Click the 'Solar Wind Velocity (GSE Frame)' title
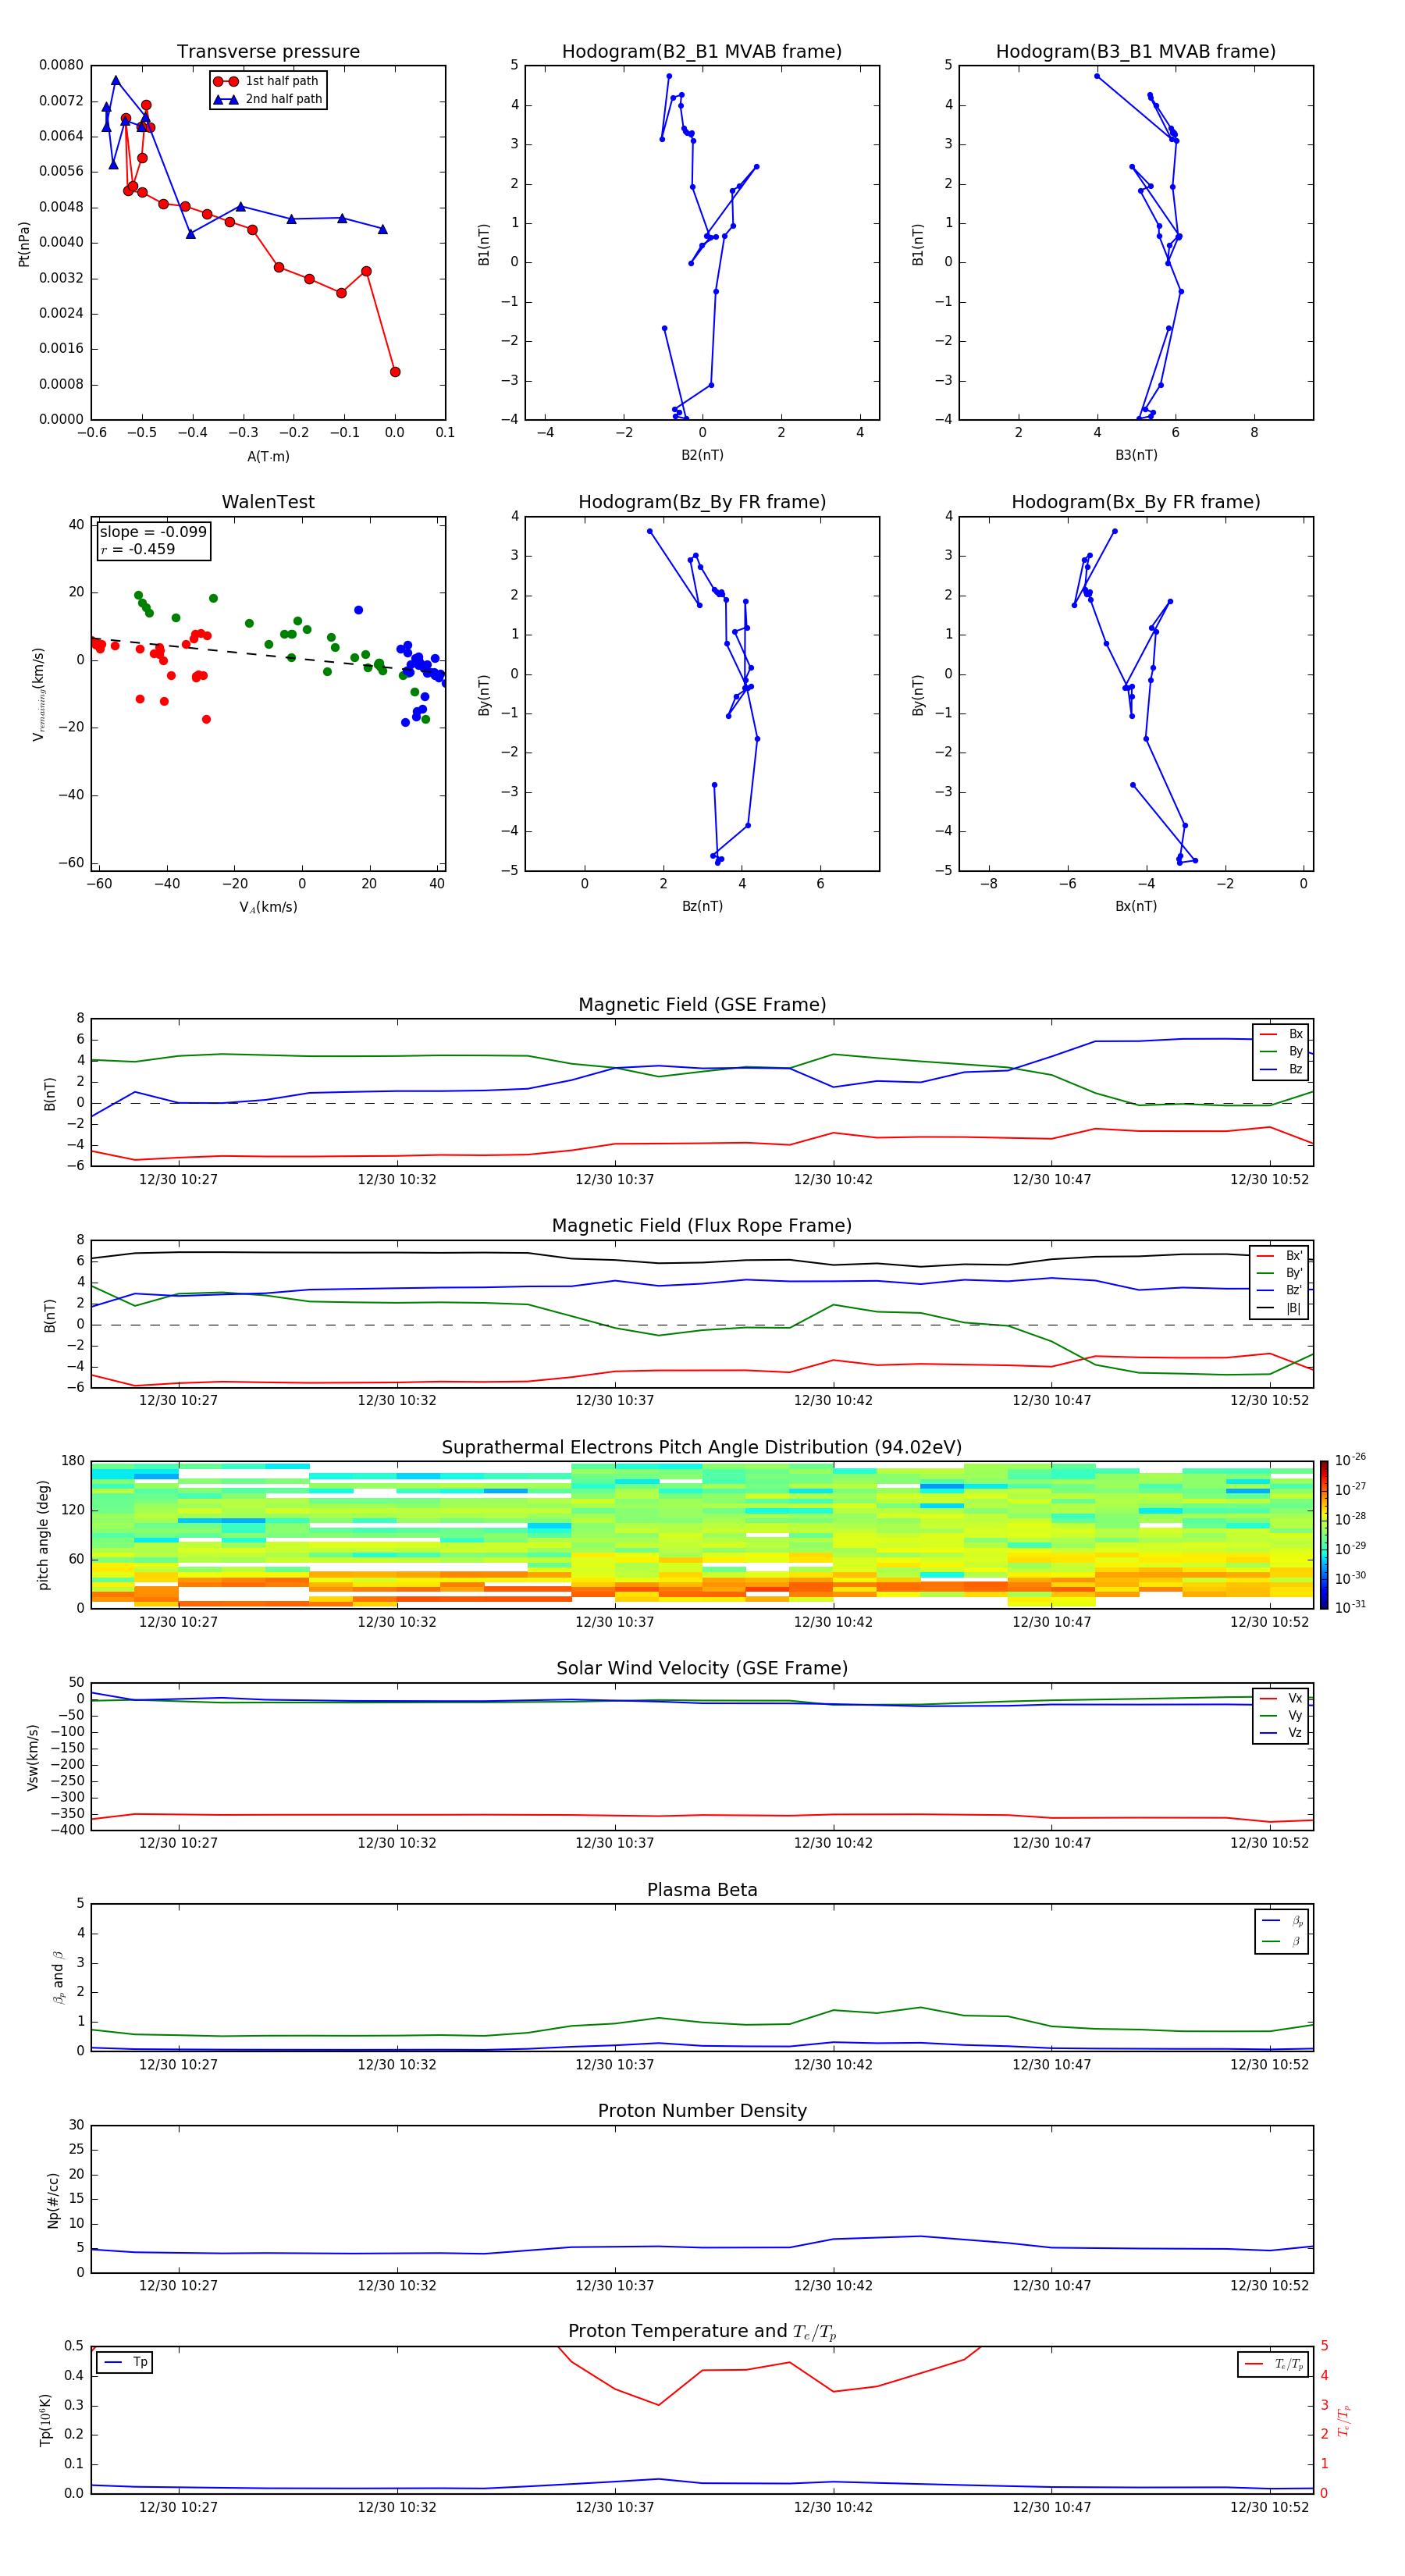The height and width of the screenshot is (2576, 1405). [x=702, y=1669]
